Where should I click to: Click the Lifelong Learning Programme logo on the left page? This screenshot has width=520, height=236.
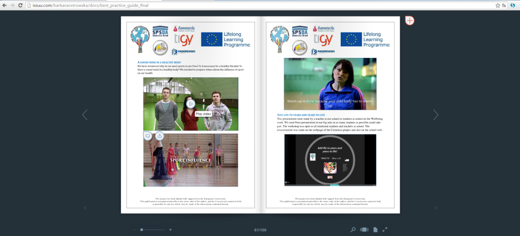[225, 40]
